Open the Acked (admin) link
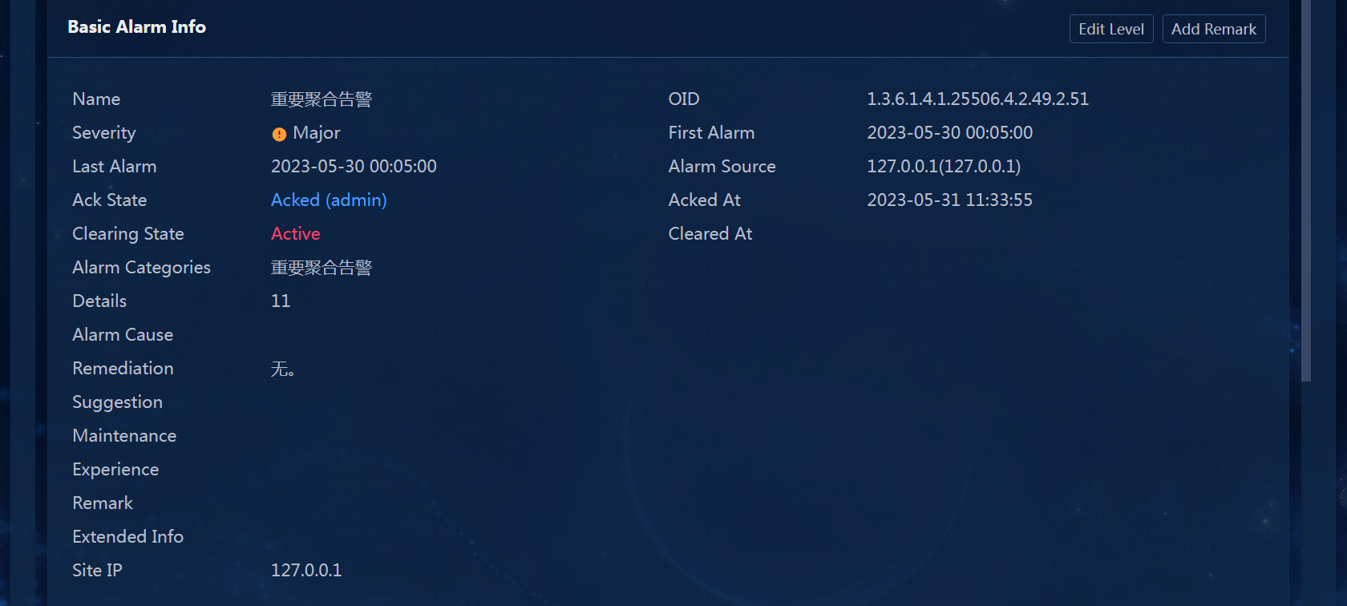The width and height of the screenshot is (1347, 606). (x=329, y=200)
